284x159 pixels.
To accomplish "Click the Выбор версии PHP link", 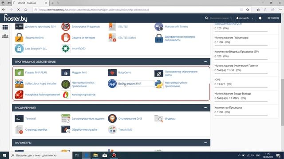I will tap(130, 83).
